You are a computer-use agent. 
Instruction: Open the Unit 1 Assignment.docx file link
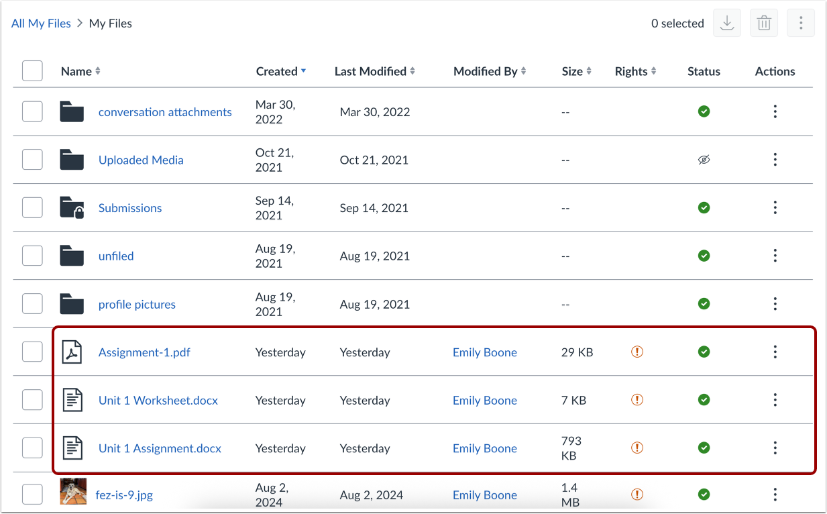pyautogui.click(x=160, y=448)
